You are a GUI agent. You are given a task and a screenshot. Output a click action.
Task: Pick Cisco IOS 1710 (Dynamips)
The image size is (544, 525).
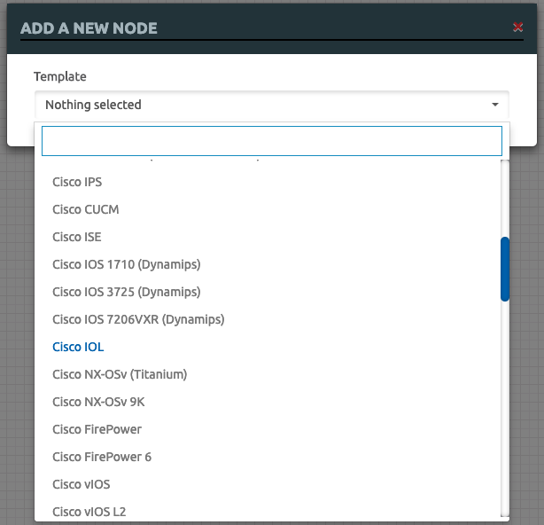click(268, 264)
